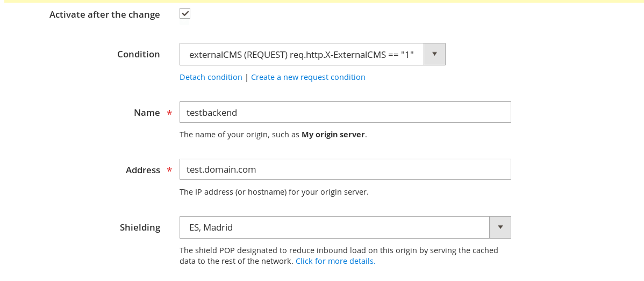Click the bold "My origin server" text
The image size is (644, 281).
333,135
